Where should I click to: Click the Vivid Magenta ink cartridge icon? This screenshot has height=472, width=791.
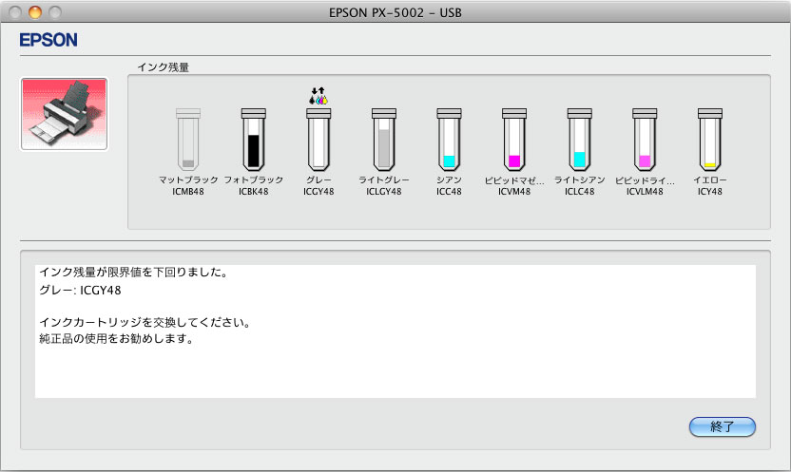[514, 140]
